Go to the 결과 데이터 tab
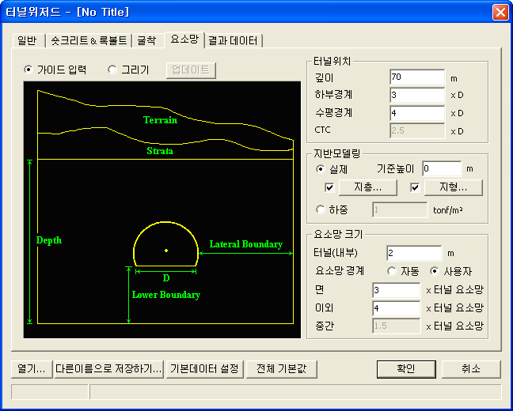The height and width of the screenshot is (411, 513). [x=234, y=41]
